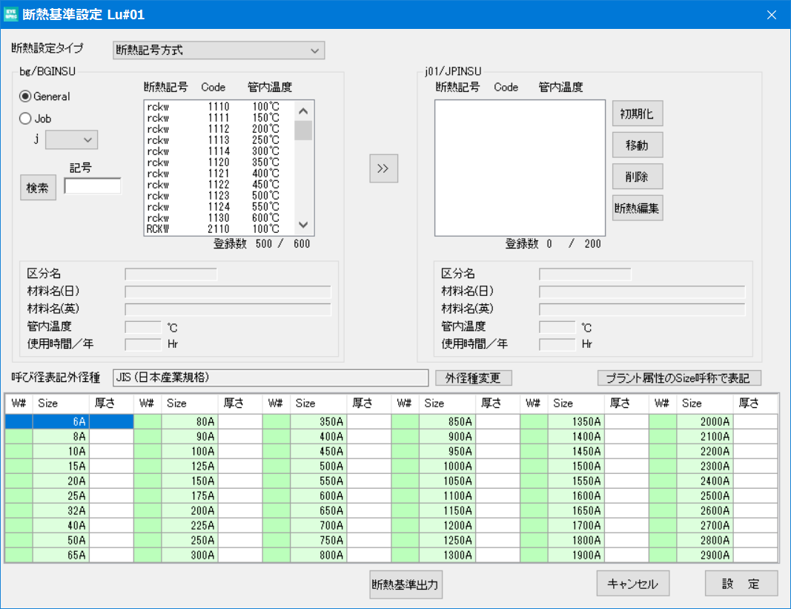Viewport: 791px width, 609px height.
Task: Click the 初期化 button
Action: pos(637,113)
